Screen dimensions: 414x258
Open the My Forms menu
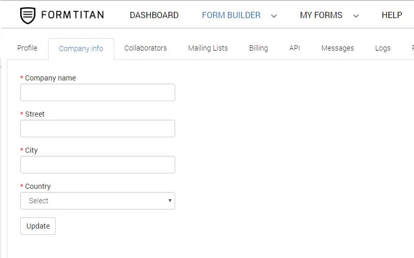click(x=321, y=15)
